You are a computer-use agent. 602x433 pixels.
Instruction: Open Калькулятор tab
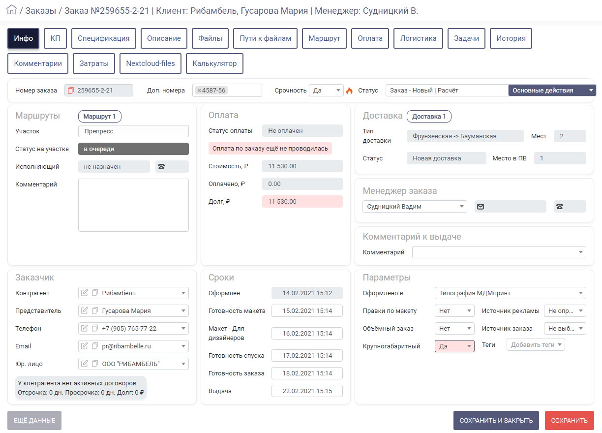point(215,63)
